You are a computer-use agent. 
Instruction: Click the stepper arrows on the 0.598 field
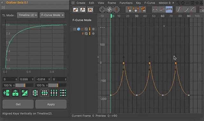pos(33,79)
